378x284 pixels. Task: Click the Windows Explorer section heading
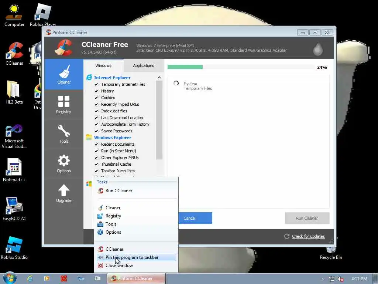click(113, 138)
